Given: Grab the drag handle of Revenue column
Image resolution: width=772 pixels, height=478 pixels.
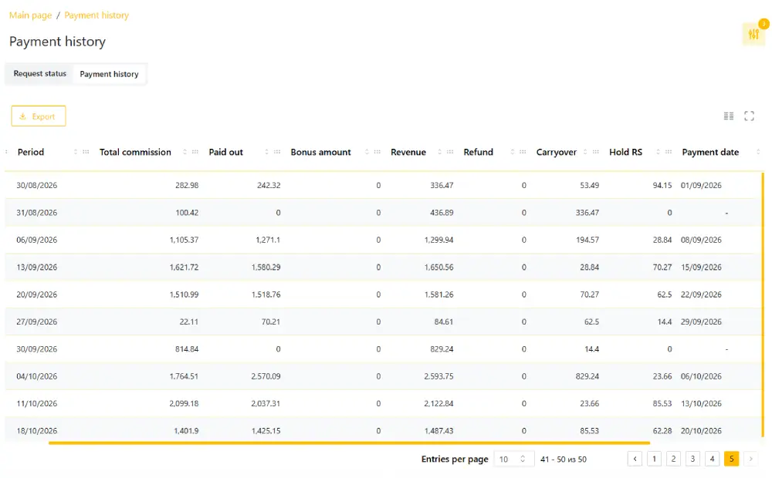Looking at the screenshot, I should tap(450, 152).
